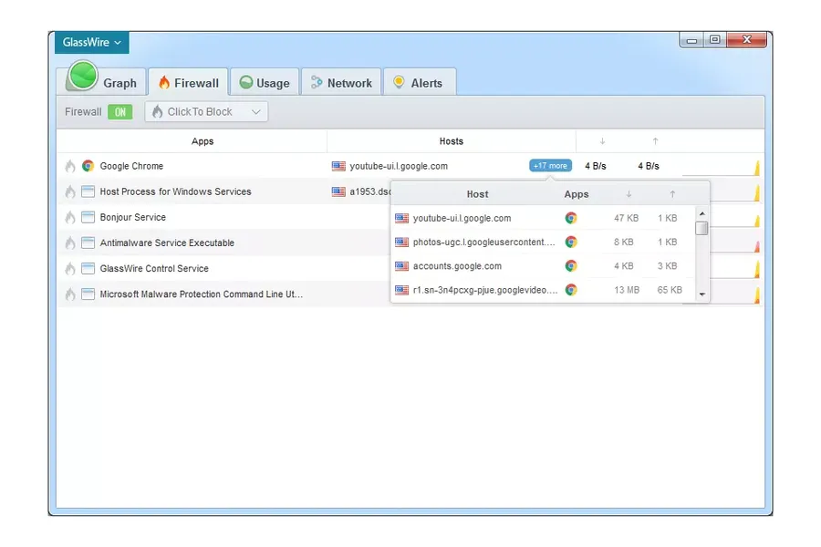Select the Microsoft Malware Protection Command Line row

201,294
